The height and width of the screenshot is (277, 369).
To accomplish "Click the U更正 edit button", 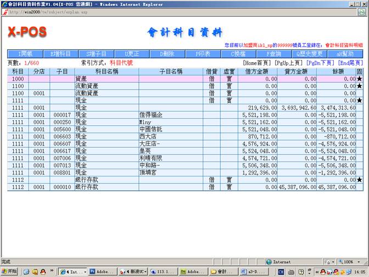I will [x=132, y=54].
